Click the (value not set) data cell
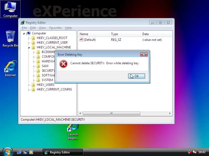209x156 pixels. 152,40
